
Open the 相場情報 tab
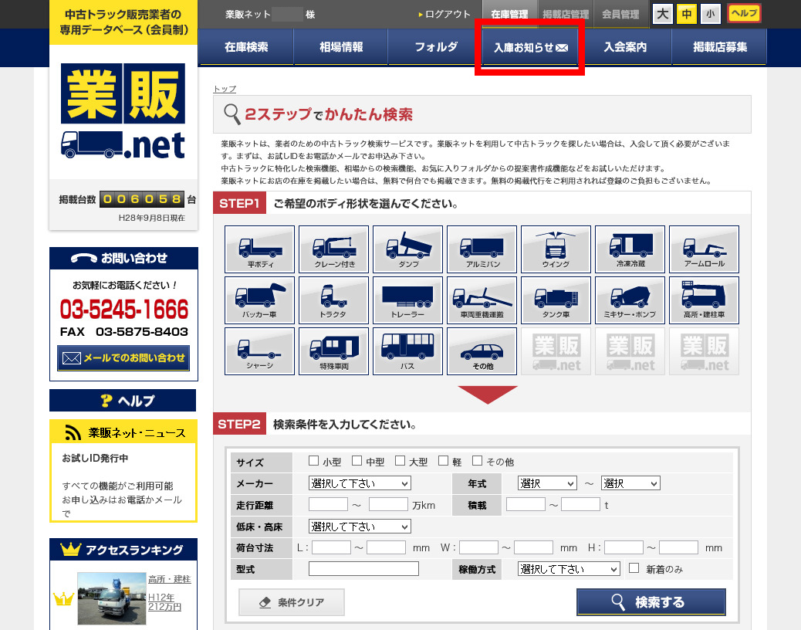click(341, 47)
